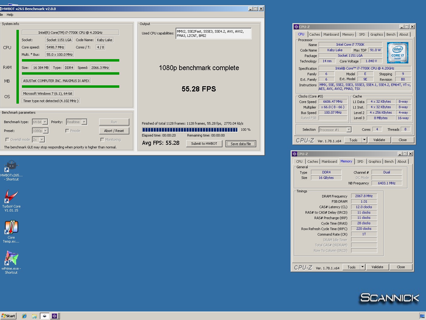Viewport: 426px width, 320px height.
Task: Click CPU-Z title icon in Memory window
Action: (x=294, y=154)
